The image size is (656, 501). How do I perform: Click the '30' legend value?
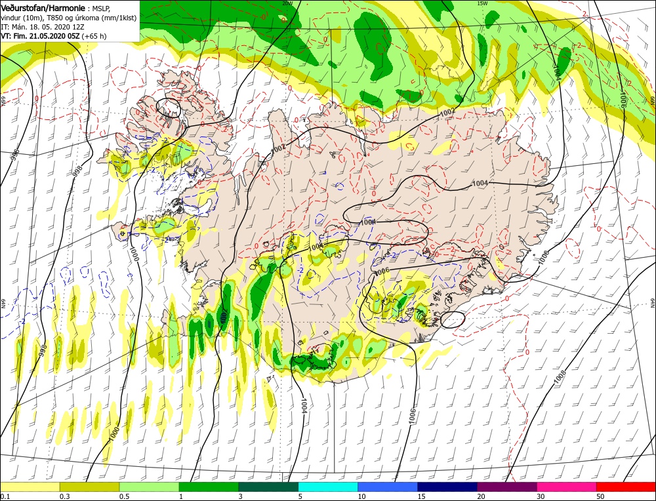click(x=541, y=496)
